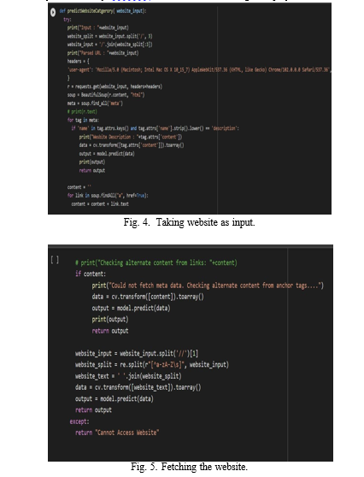Click the 'except:' keyword line
The image size is (364, 477).
79,422
